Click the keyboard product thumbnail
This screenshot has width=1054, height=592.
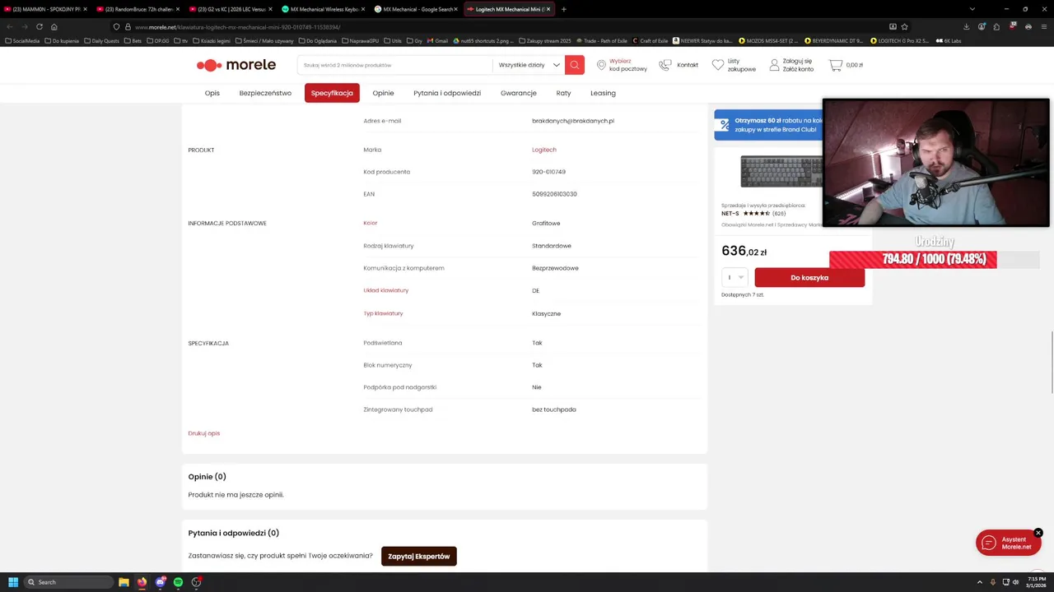click(x=781, y=172)
